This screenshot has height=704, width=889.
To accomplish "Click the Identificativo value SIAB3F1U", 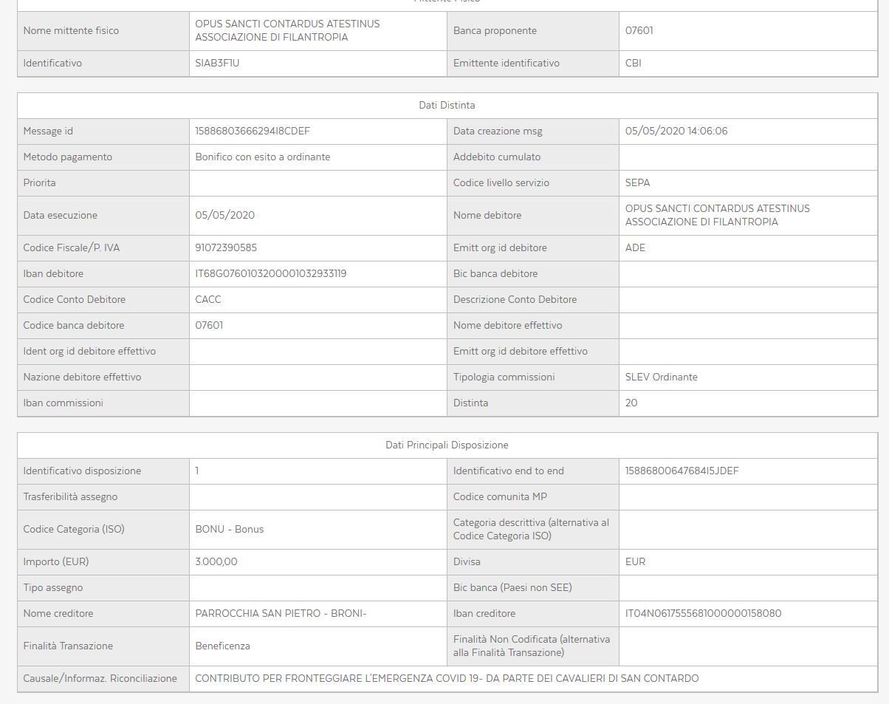I will click(x=217, y=64).
